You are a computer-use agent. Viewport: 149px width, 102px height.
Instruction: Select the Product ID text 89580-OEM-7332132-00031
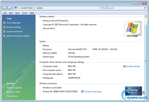65,92
